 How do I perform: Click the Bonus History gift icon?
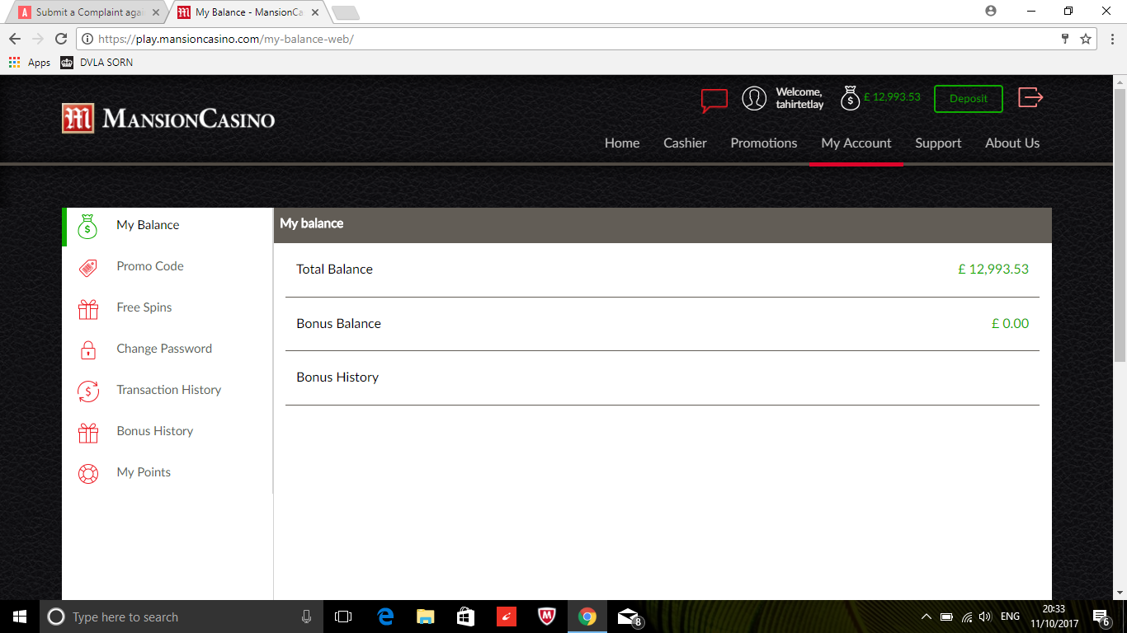[x=88, y=432]
